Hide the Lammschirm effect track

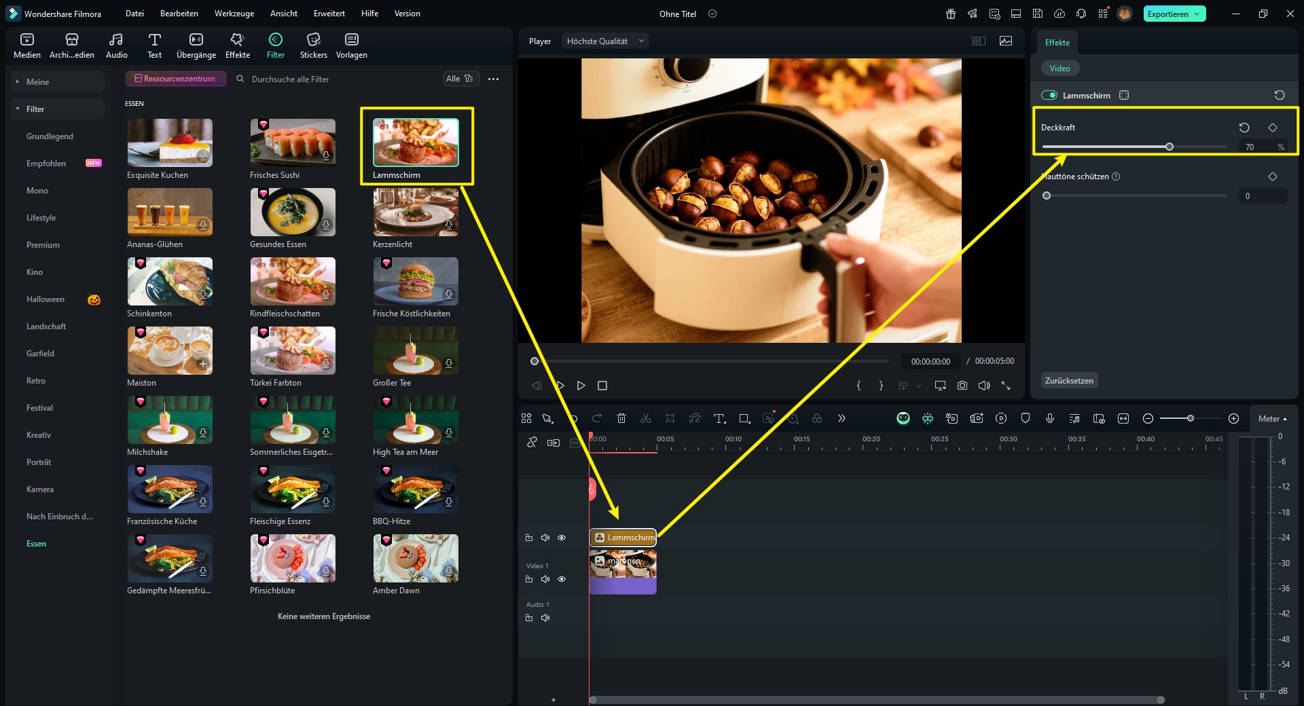tap(562, 538)
